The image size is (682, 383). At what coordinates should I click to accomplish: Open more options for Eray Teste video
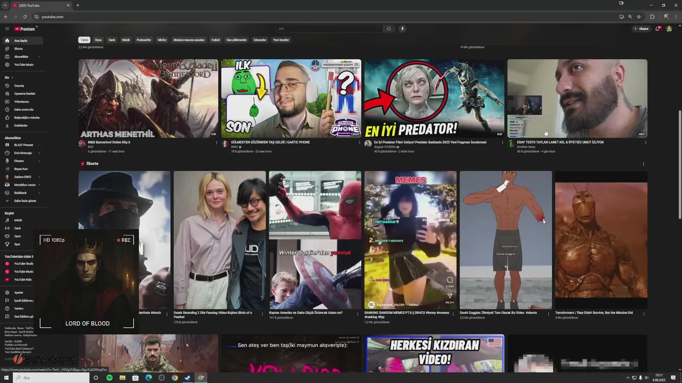646,143
